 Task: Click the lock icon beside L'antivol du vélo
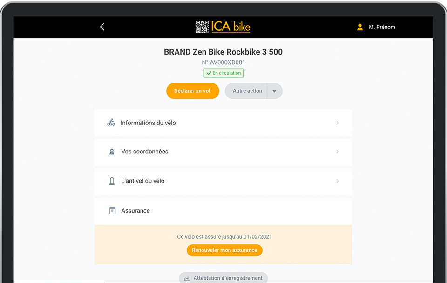tap(112, 181)
